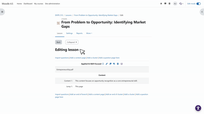Duplicate the Applied & Skill-Focused page
Image resolution: width=204 pixels, height=114 pixels.
pyautogui.click(x=110, y=64)
